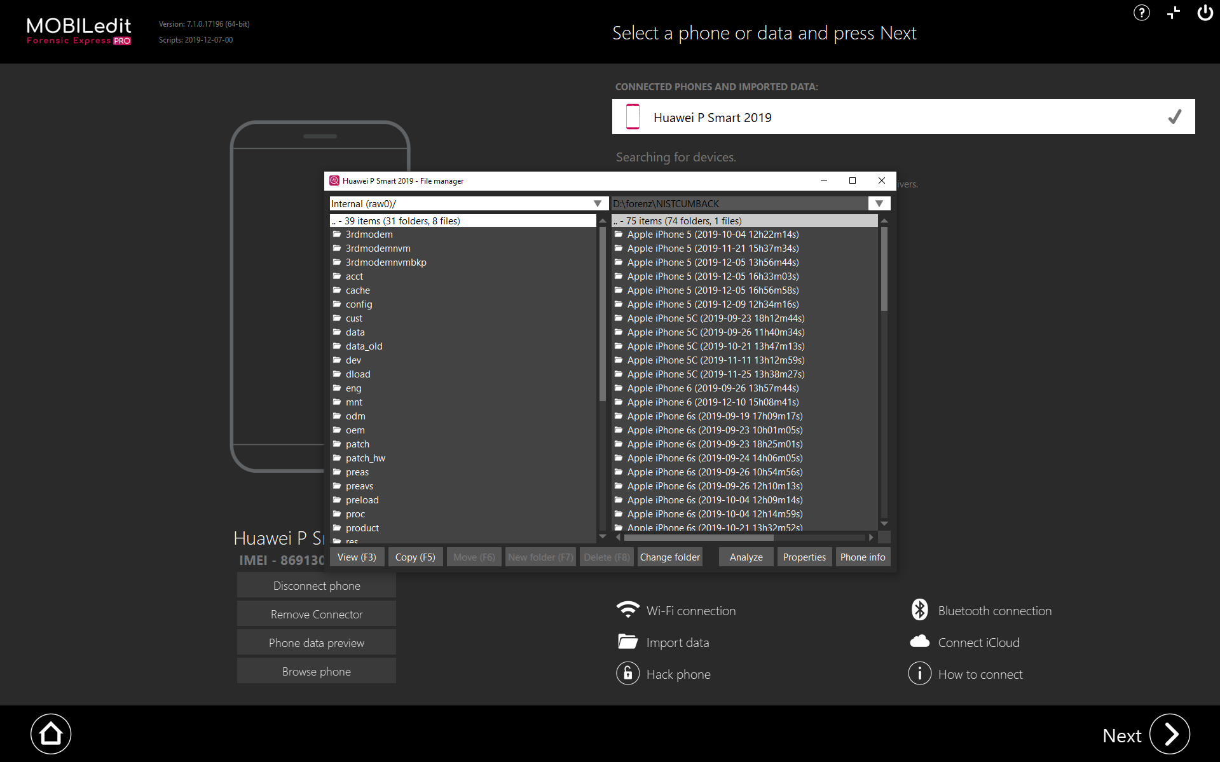Image resolution: width=1220 pixels, height=762 pixels.
Task: Click the folder icon next to preload
Action: [337, 500]
